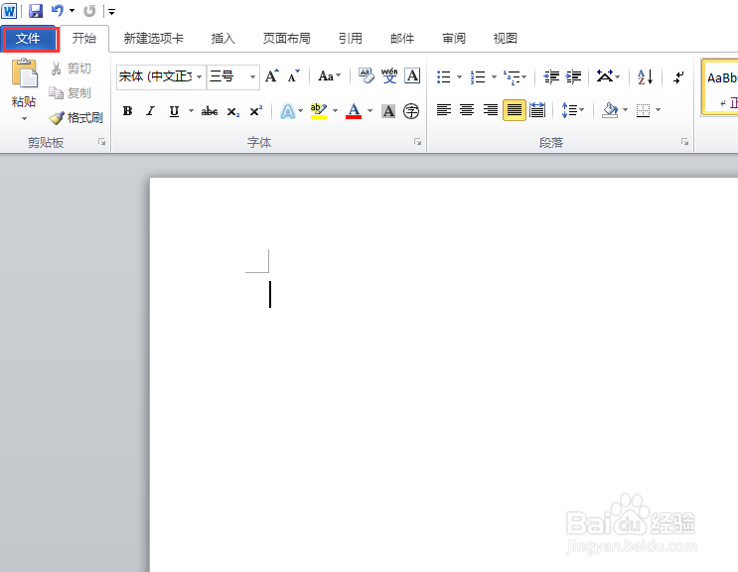Image resolution: width=738 pixels, height=572 pixels.
Task: Toggle Subscript formatting
Action: tap(233, 112)
